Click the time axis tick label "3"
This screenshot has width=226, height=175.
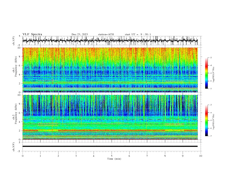76,156
